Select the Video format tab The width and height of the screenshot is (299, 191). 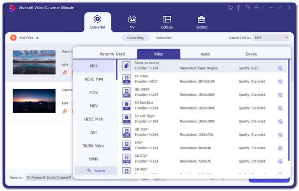[x=158, y=54]
